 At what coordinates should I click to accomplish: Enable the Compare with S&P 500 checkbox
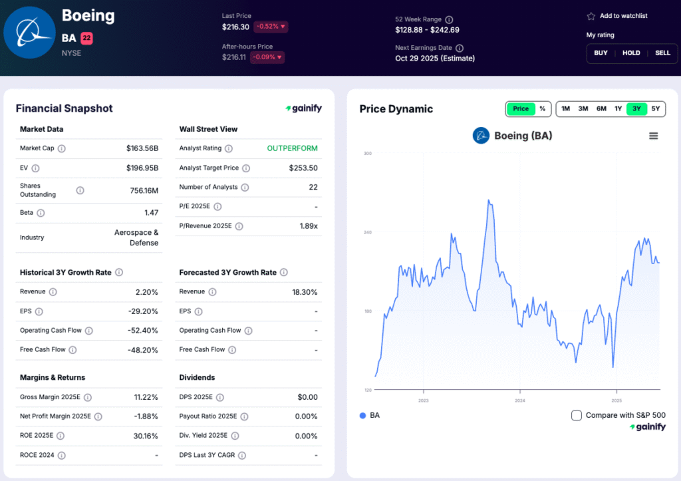click(x=577, y=415)
